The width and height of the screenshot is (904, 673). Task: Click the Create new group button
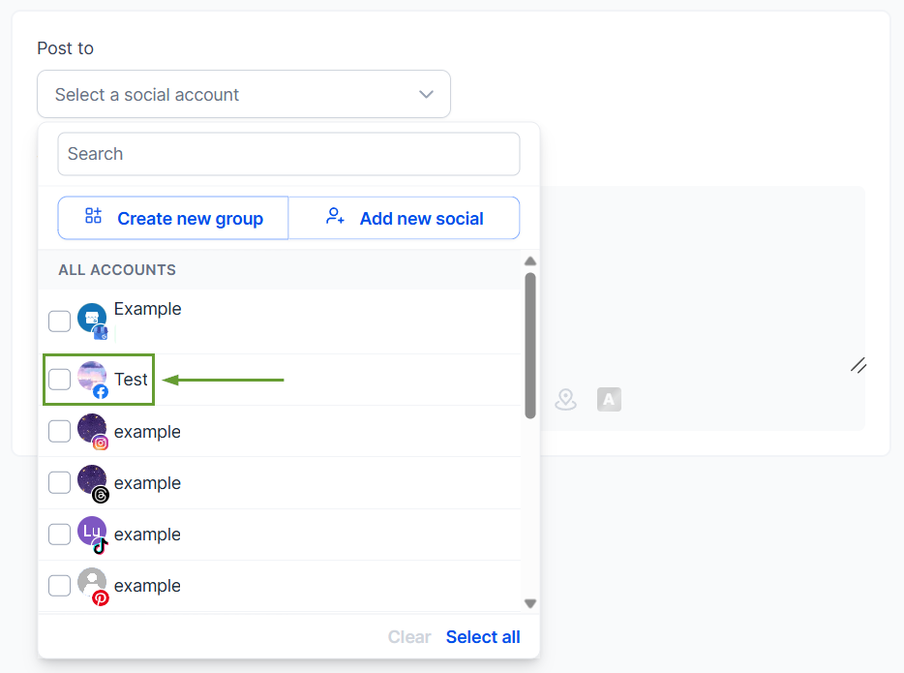[x=173, y=218]
